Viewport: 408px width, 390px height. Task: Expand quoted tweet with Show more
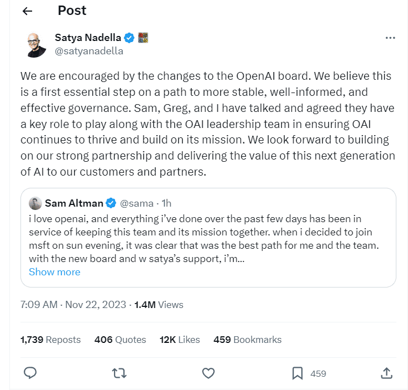54,272
